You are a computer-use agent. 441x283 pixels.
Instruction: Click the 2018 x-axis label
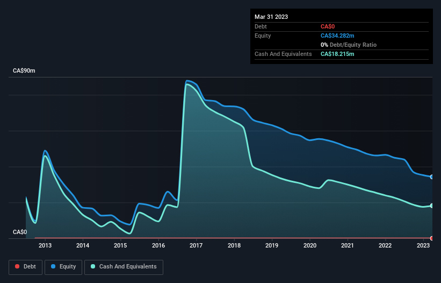pos(234,245)
